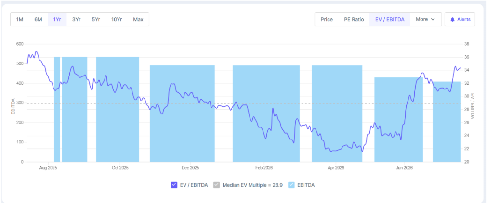Click the Dec 2025 axis label
The image size is (487, 203).
(190, 168)
